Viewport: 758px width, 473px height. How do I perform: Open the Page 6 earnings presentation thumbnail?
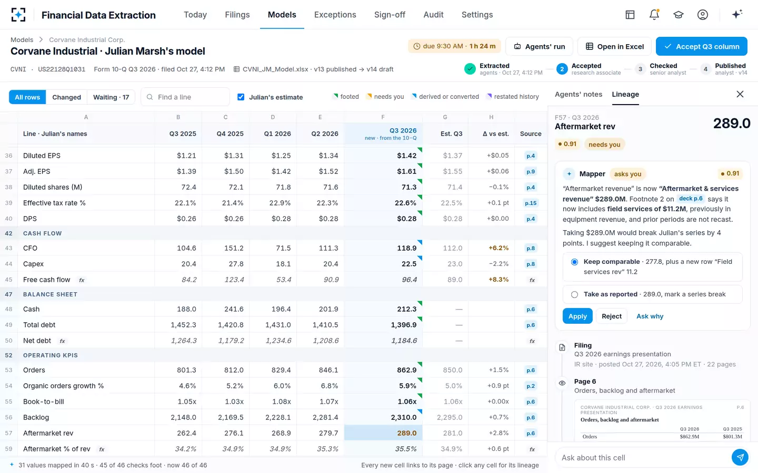click(x=662, y=421)
